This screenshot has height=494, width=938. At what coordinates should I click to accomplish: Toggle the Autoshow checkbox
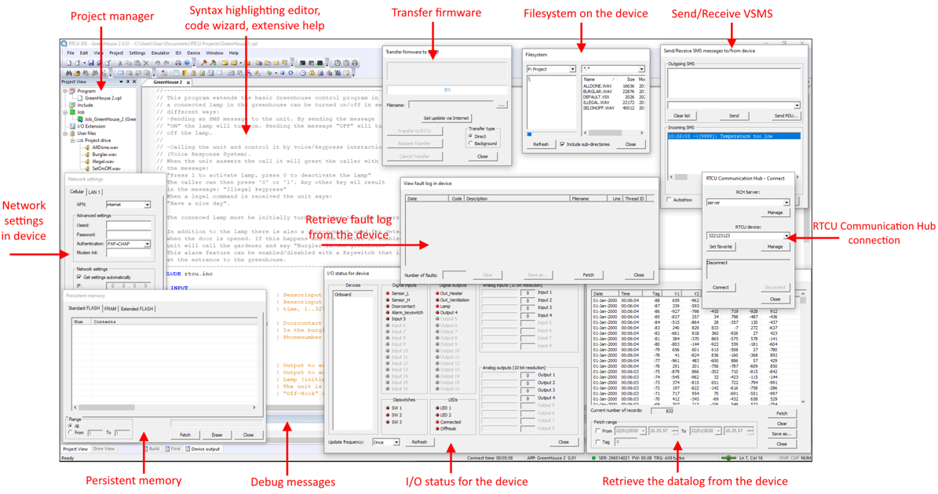(669, 199)
